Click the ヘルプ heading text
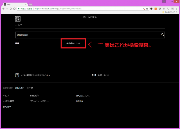 18,25
